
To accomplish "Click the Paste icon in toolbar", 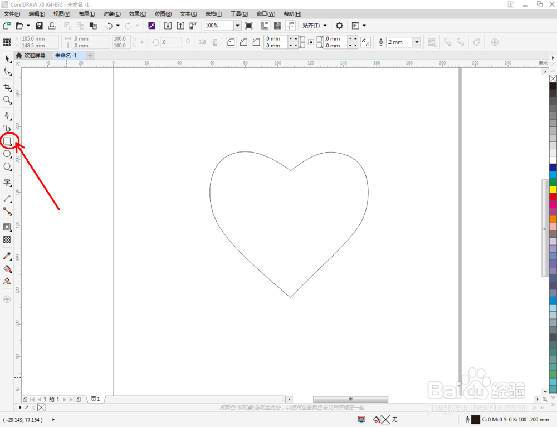I will [x=93, y=26].
